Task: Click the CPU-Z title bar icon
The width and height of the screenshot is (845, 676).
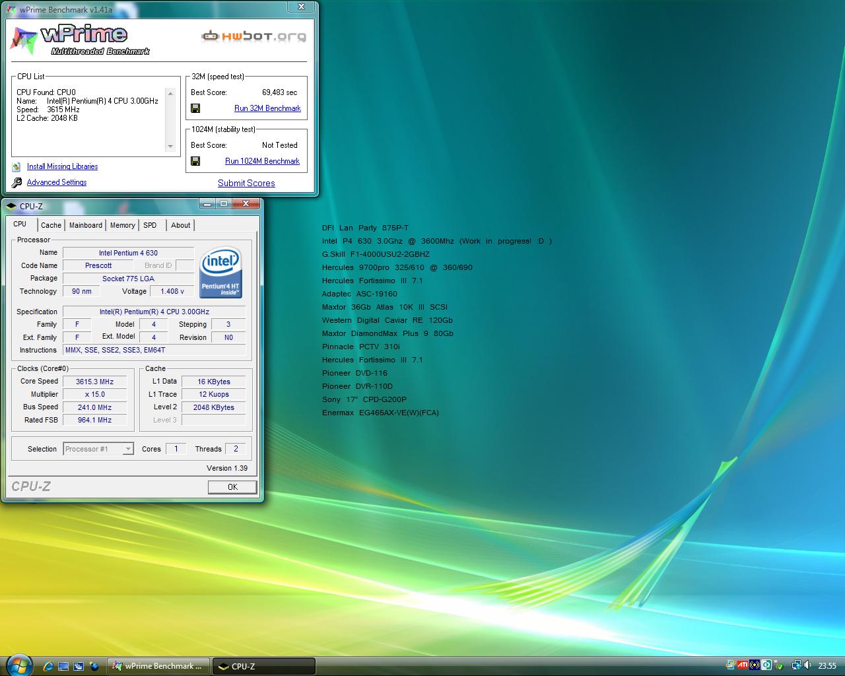Action: tap(11, 206)
